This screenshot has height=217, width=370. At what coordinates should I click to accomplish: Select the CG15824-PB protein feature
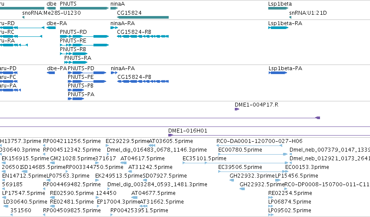coord(143,81)
